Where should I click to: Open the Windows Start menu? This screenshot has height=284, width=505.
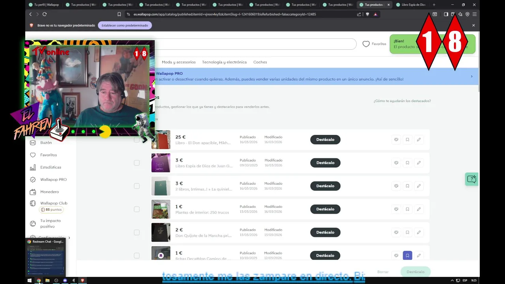pyautogui.click(x=29, y=280)
